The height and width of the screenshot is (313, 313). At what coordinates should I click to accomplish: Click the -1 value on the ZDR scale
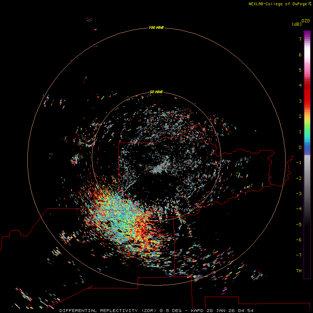[299, 163]
